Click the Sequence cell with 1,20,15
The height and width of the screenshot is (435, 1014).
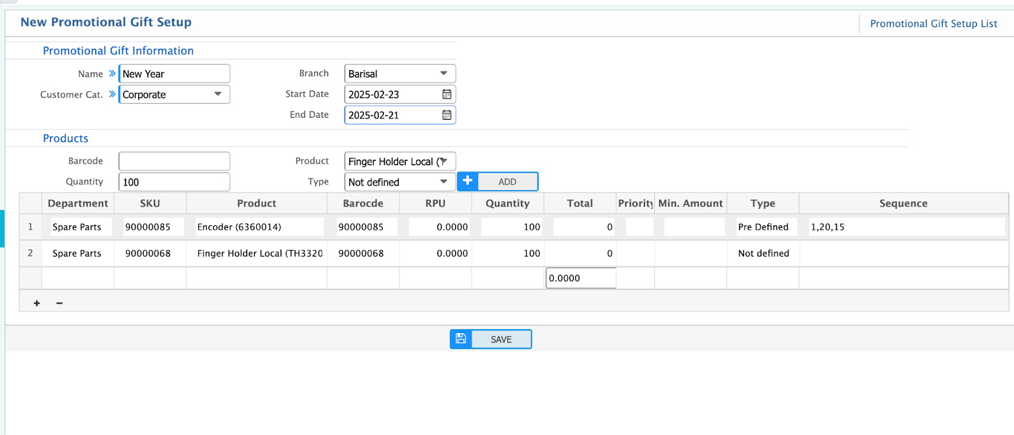(906, 227)
